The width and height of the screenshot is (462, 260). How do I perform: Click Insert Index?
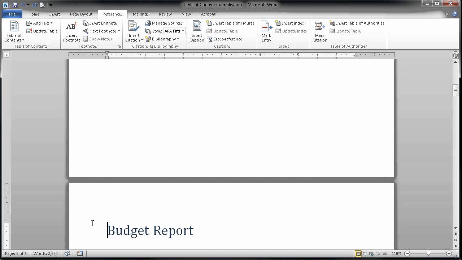coord(290,23)
